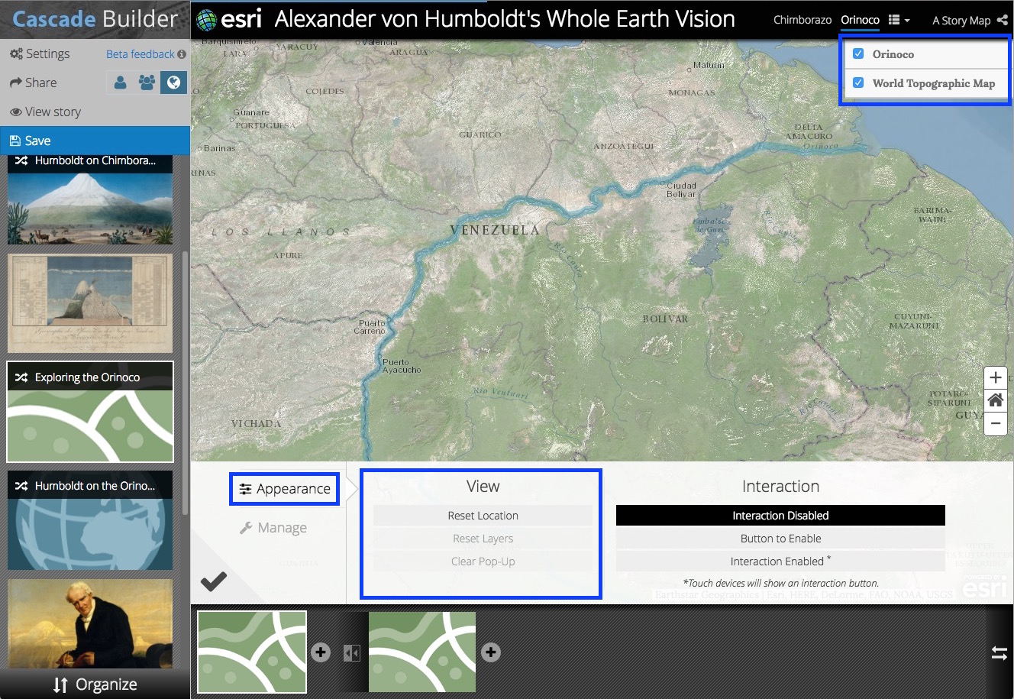Screen dimensions: 1014x699
Task: Open the bookmarks list dropdown in header
Action: pyautogui.click(x=899, y=21)
